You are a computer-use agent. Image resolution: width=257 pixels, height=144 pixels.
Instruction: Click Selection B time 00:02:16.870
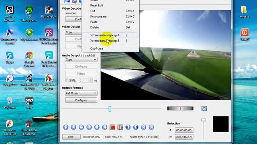[184, 137]
